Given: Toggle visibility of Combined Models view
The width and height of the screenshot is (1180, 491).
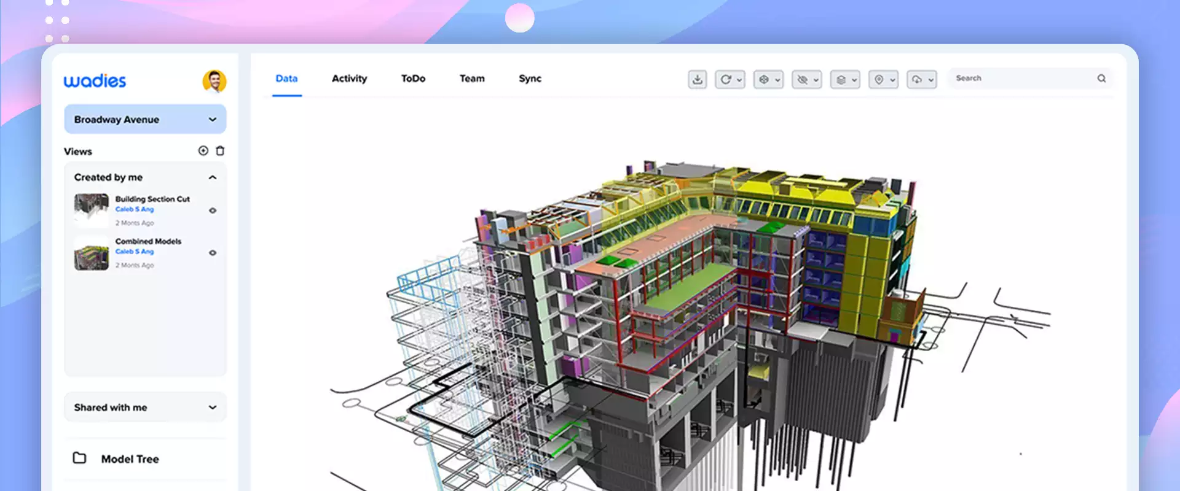Looking at the screenshot, I should coord(213,253).
